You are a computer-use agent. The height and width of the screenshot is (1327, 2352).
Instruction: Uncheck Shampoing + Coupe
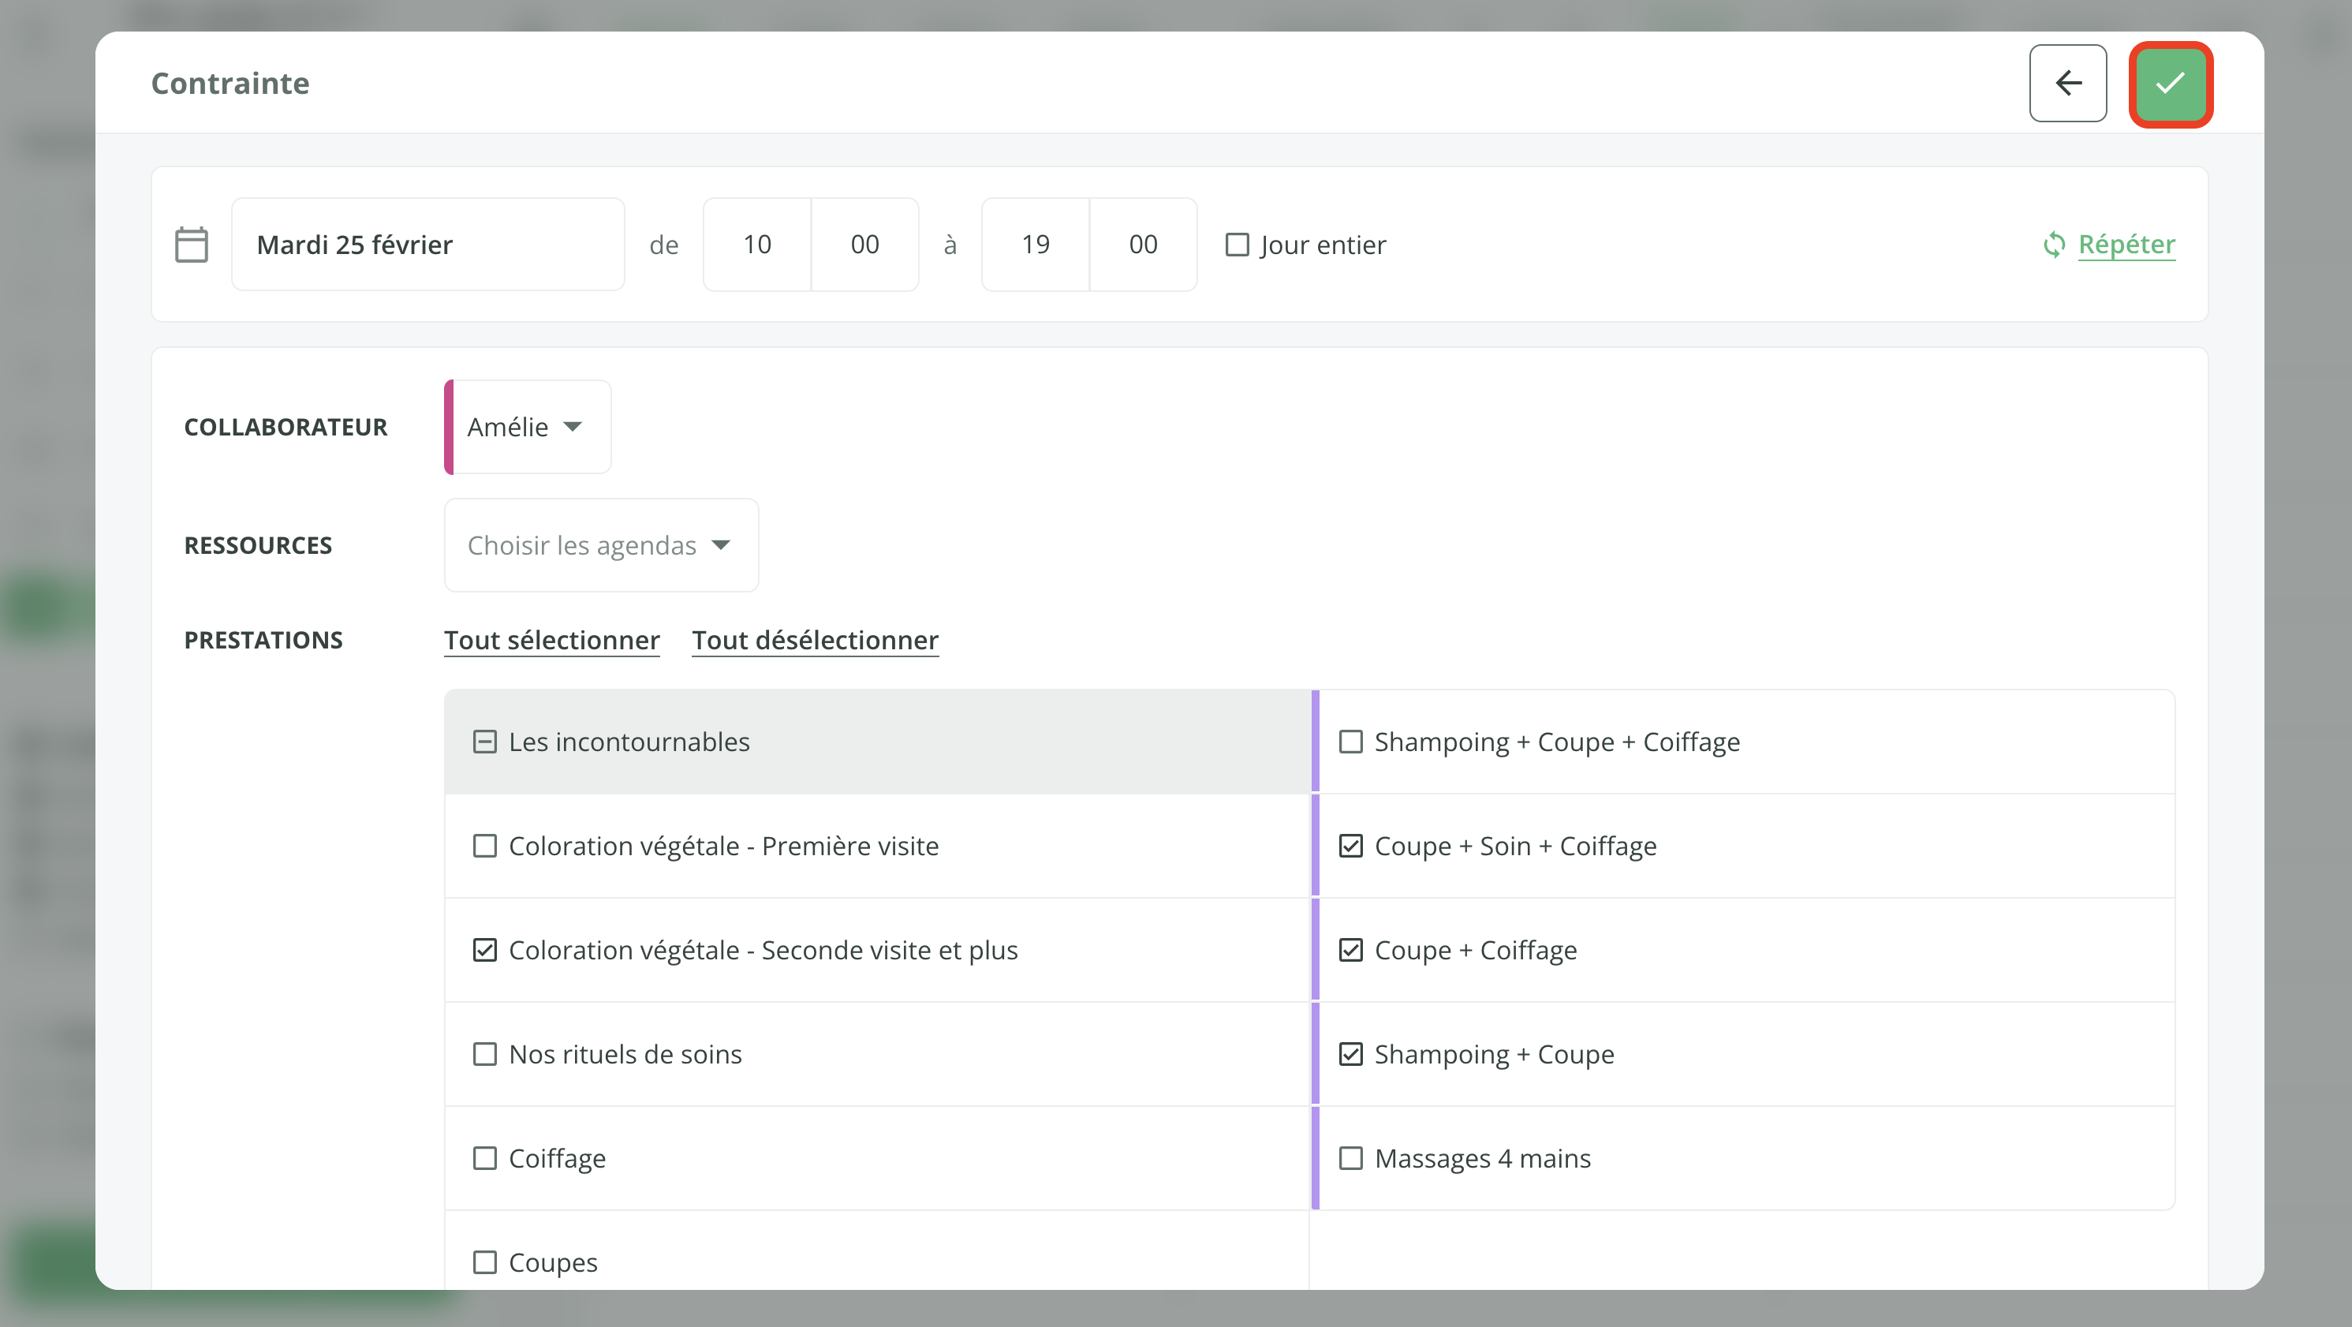(1350, 1054)
